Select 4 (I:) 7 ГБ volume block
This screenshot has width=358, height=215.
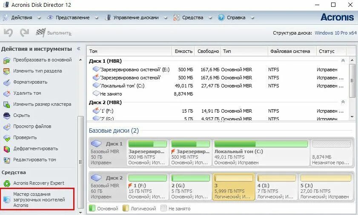[x=277, y=187]
